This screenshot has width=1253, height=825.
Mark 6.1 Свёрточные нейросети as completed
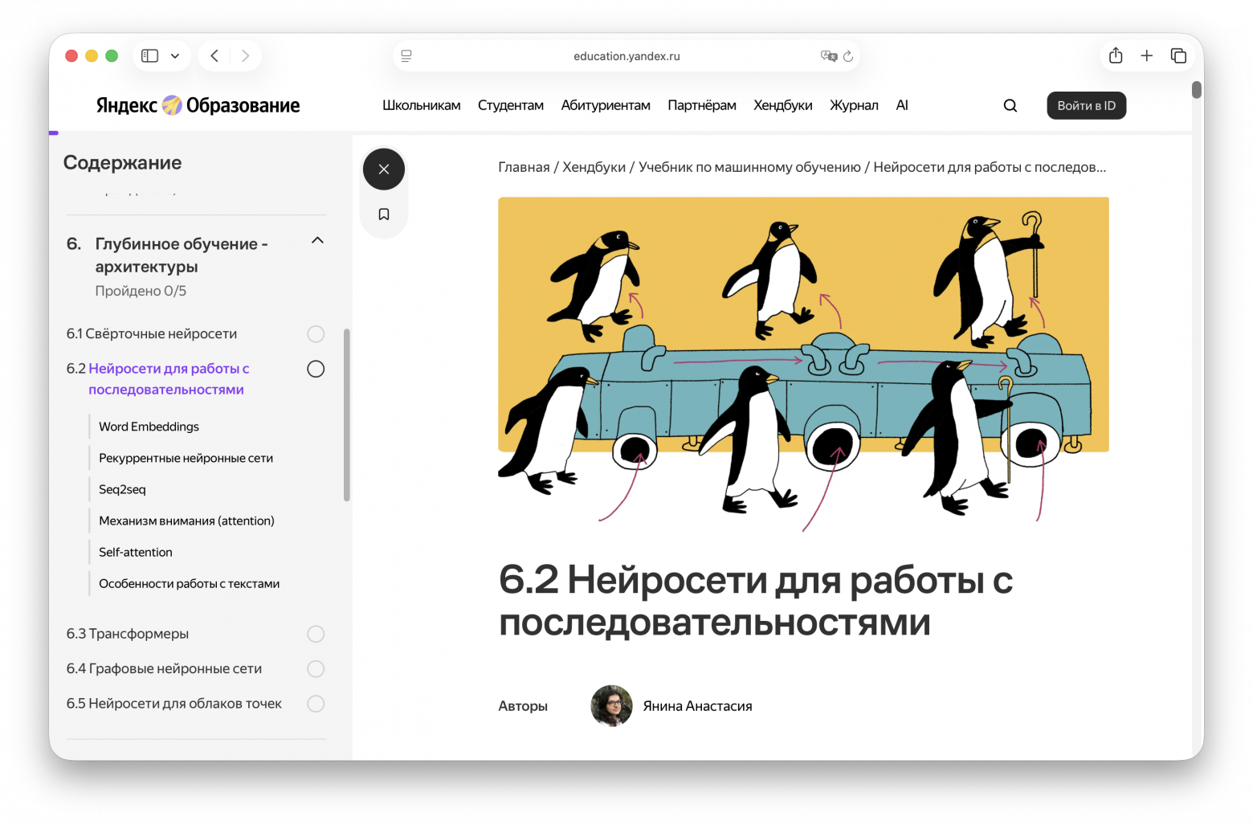pos(316,333)
